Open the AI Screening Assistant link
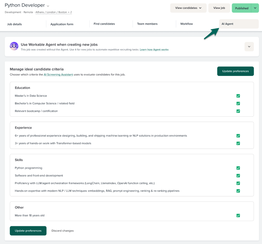The width and height of the screenshot is (262, 244). pyautogui.click(x=58, y=74)
